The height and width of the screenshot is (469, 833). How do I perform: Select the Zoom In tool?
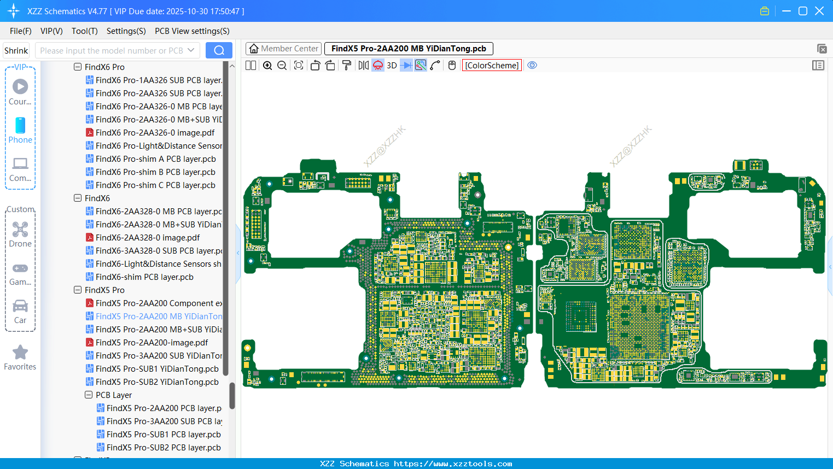point(267,65)
